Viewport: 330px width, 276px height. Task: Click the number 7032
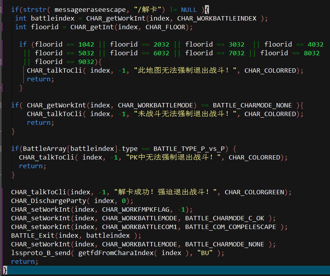[237, 53]
